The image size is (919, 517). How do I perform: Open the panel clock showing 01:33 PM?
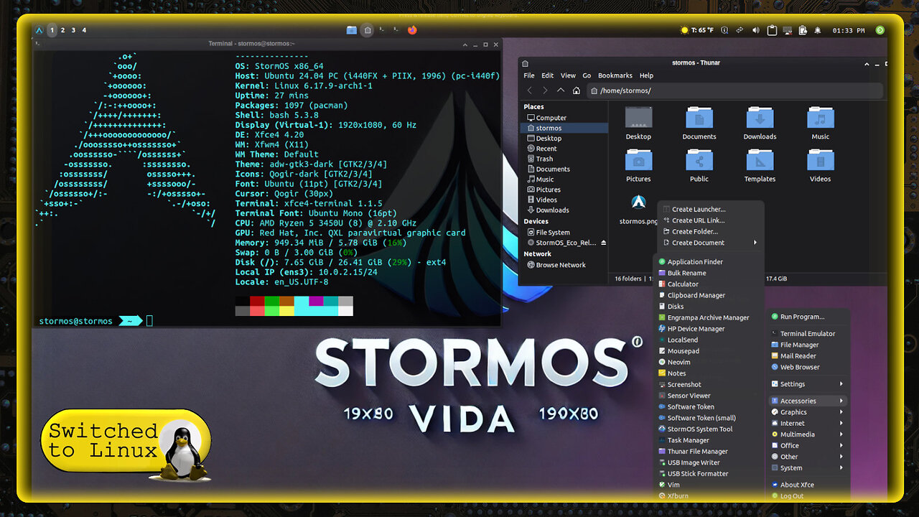coord(849,30)
